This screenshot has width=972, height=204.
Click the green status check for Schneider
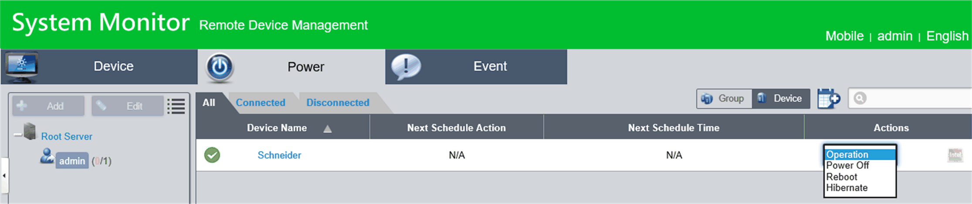[212, 155]
